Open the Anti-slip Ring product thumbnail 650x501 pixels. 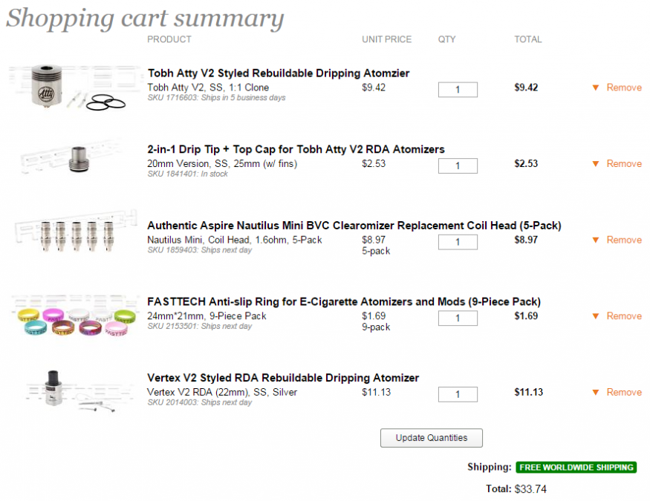coord(74,318)
